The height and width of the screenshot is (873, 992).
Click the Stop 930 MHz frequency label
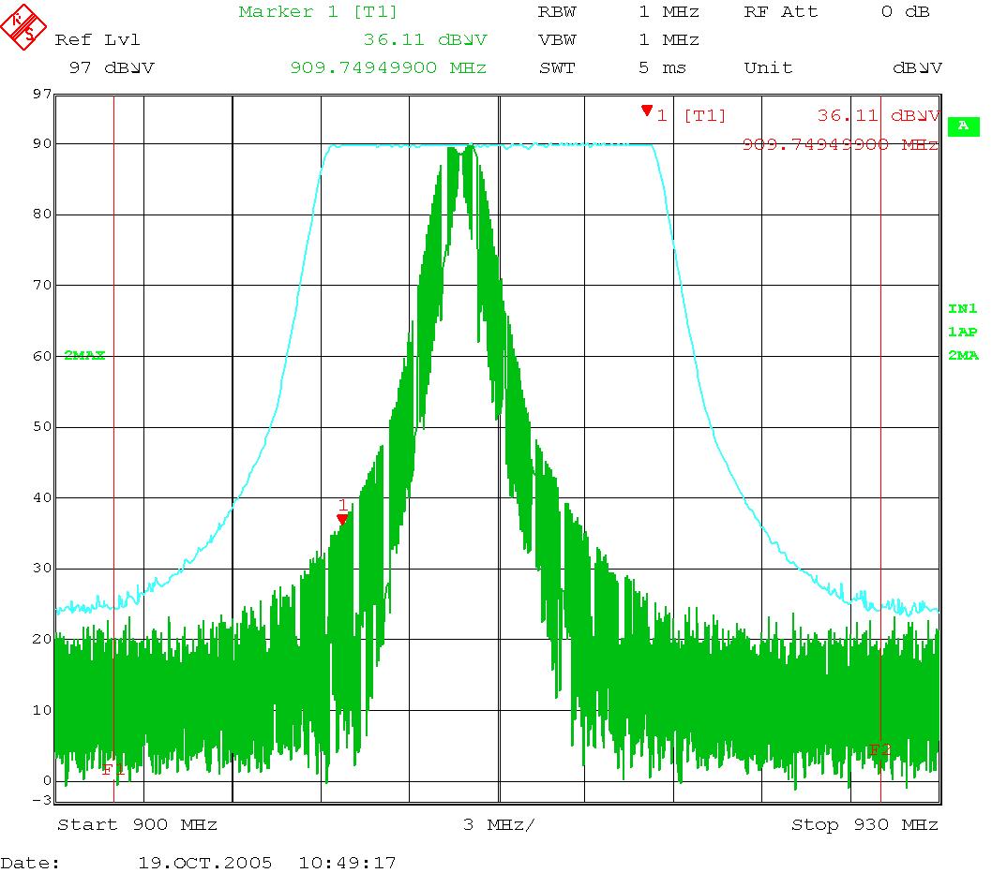point(864,824)
